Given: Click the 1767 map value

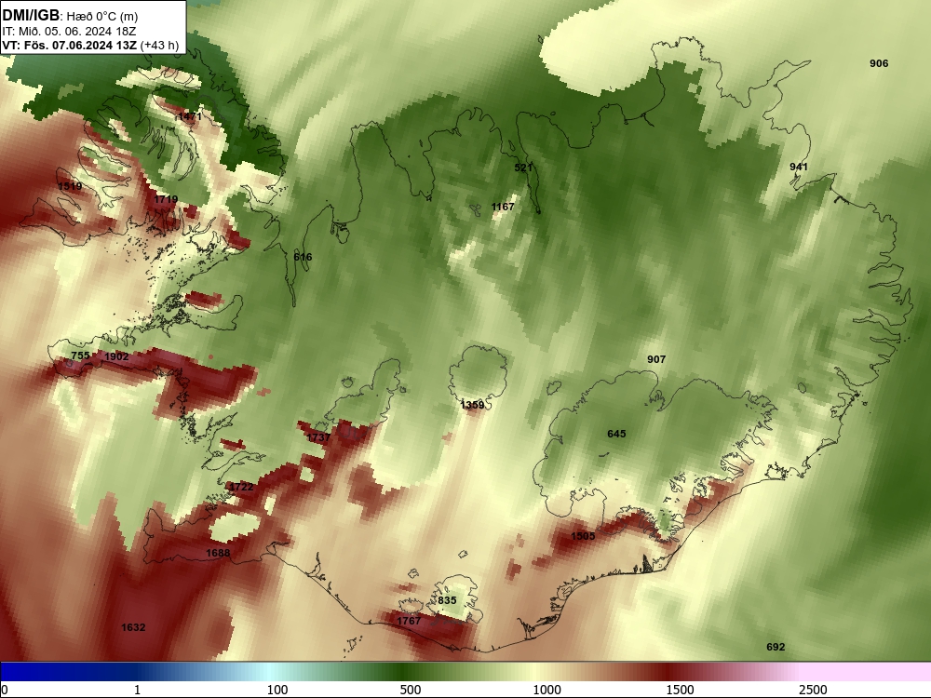Looking at the screenshot, I should click(x=409, y=621).
